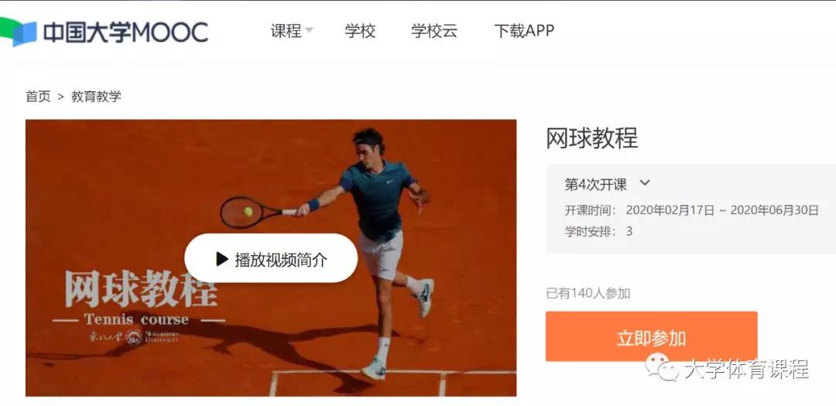Click the 立即参加 button
This screenshot has height=406, width=836.
point(651,336)
